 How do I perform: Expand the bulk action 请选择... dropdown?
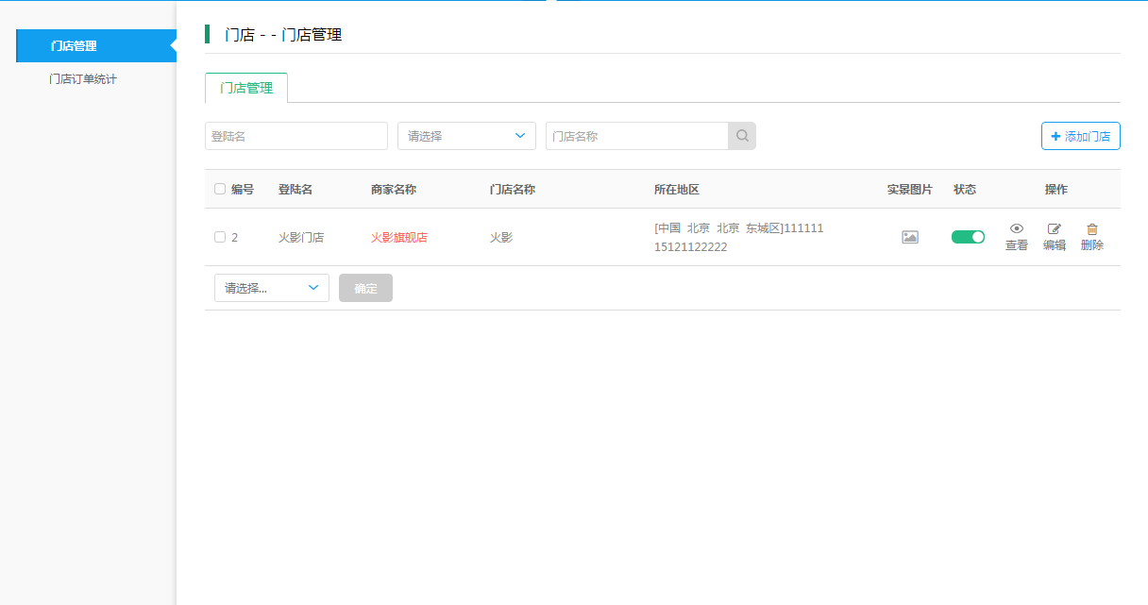click(x=272, y=288)
